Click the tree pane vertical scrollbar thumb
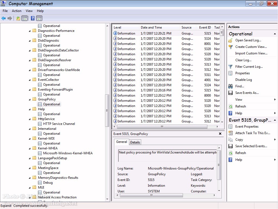 tap(107, 110)
